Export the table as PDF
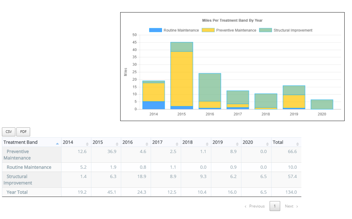 tap(23, 132)
